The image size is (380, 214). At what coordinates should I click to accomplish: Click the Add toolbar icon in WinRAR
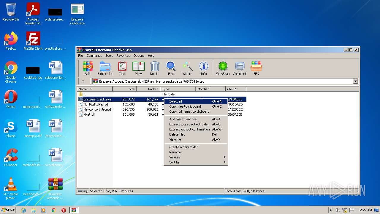pos(88,68)
